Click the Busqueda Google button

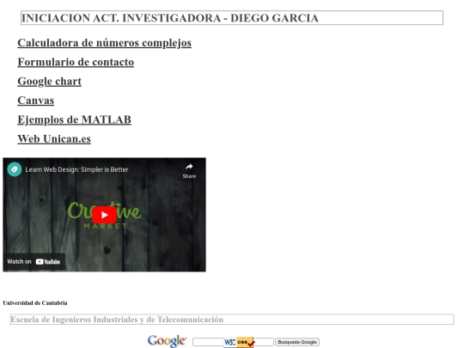click(x=297, y=342)
